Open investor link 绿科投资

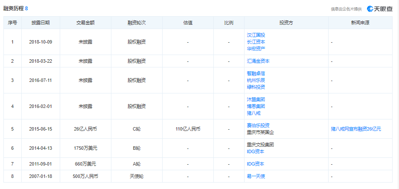(256, 87)
